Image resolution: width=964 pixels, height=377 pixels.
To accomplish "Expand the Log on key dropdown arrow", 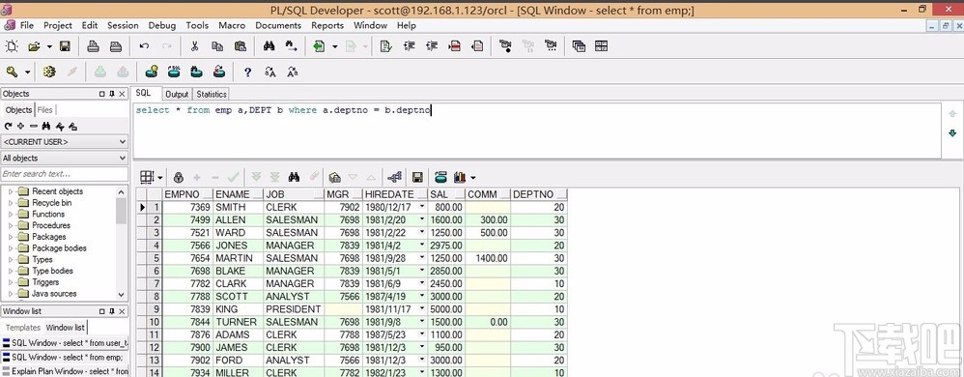I will (27, 72).
